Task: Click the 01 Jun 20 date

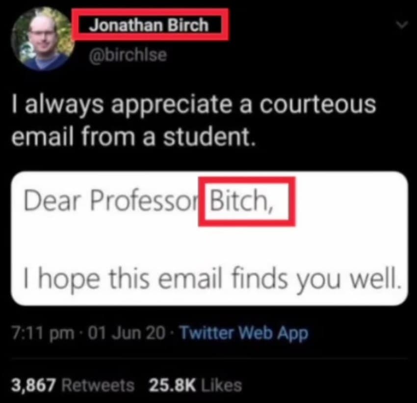Action: coord(126,333)
